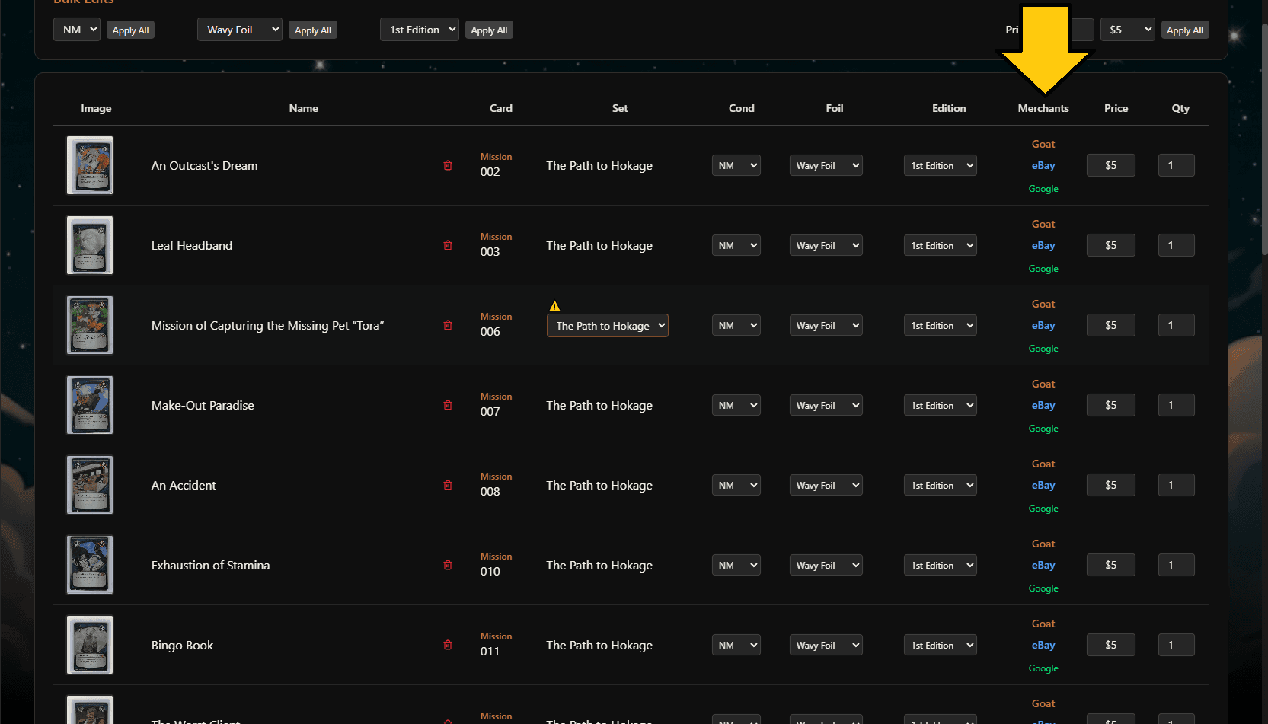Delete "An Accident" using its trash icon
Viewport: 1268px width, 724px height.
pos(448,485)
